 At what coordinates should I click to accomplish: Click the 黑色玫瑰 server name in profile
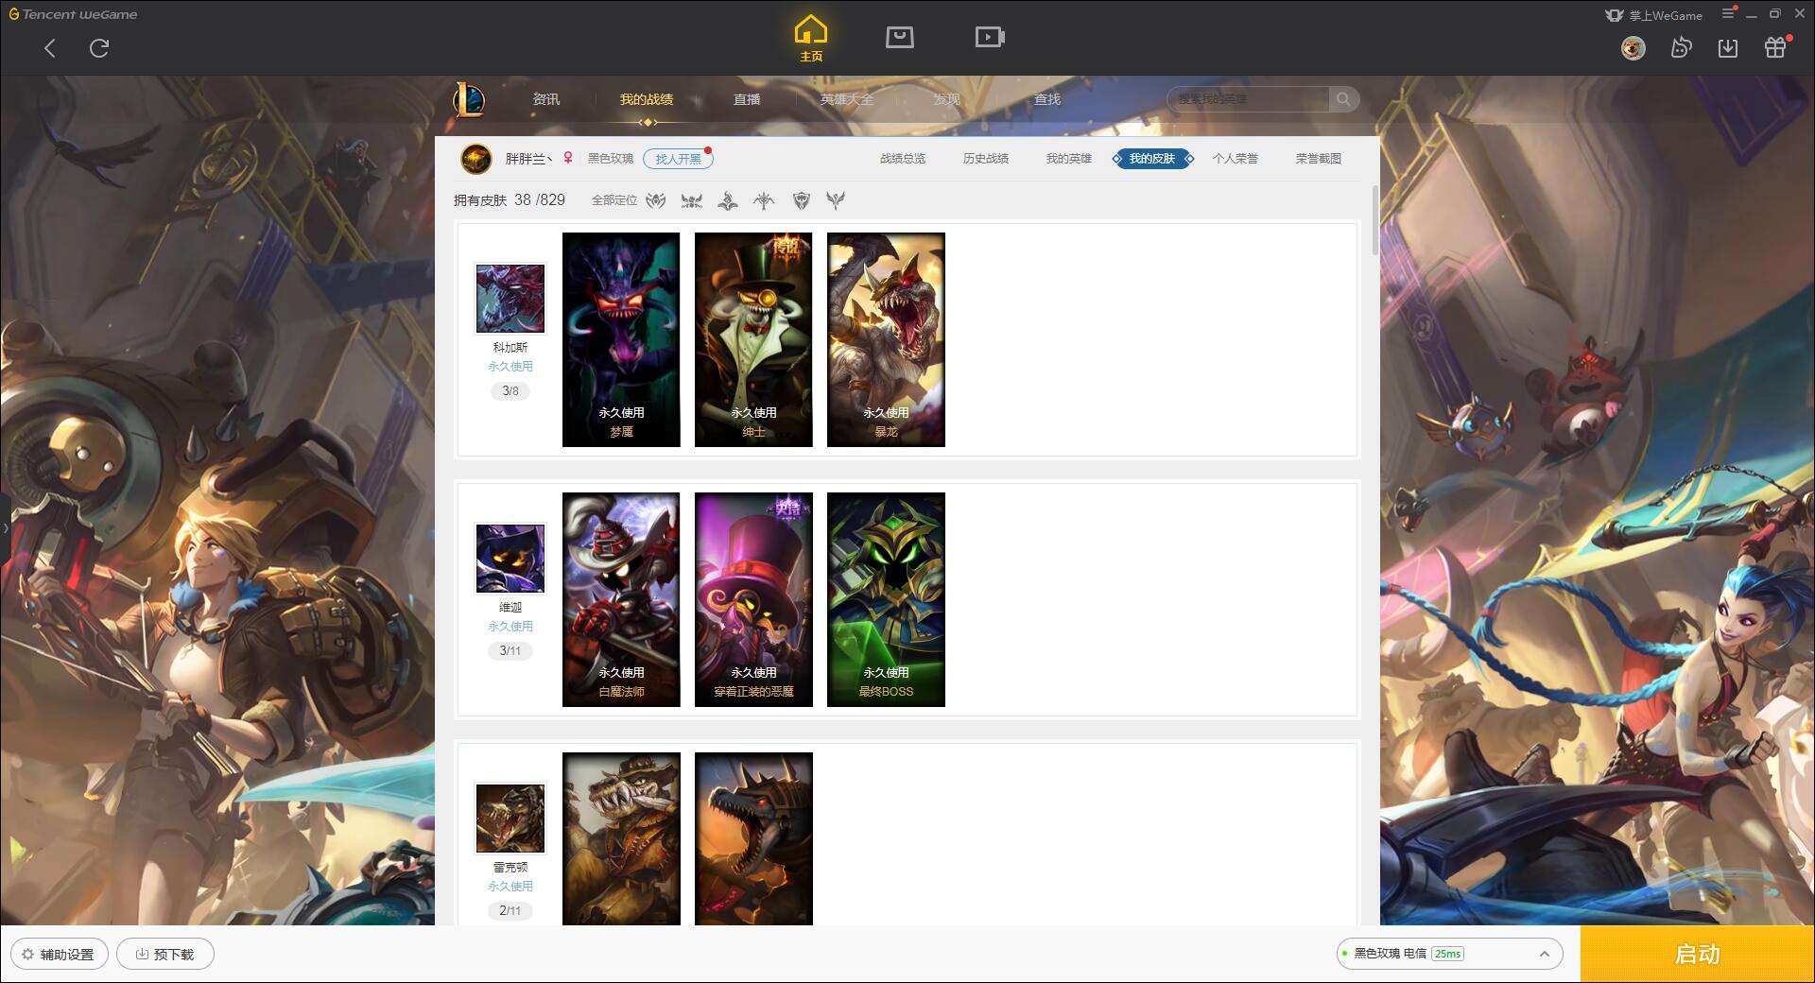point(611,159)
